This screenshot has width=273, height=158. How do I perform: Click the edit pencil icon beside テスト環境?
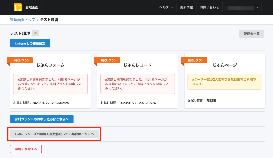(35, 33)
